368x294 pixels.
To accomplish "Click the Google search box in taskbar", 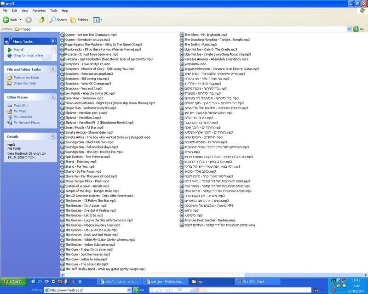I will (x=230, y=290).
